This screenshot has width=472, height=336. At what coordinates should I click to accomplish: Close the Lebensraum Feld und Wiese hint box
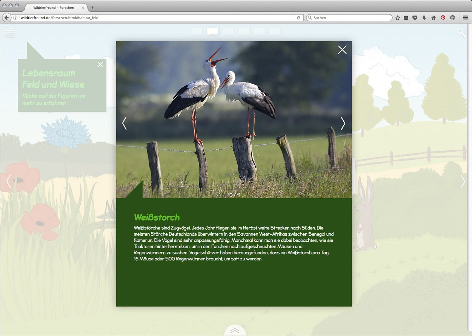100,64
